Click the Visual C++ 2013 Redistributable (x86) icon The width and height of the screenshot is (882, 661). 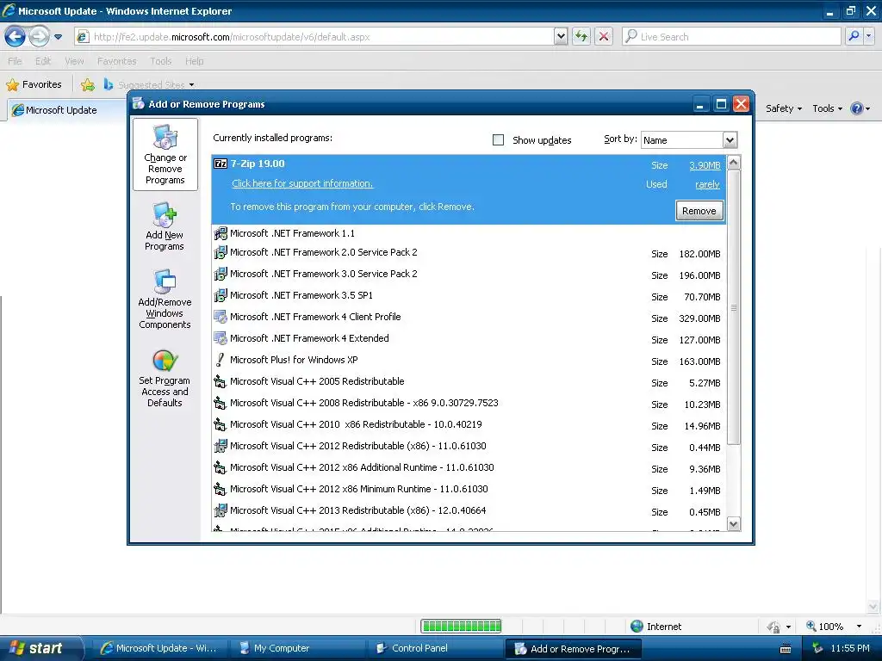(220, 510)
